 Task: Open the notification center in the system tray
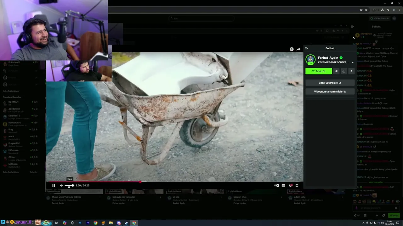coord(398,223)
